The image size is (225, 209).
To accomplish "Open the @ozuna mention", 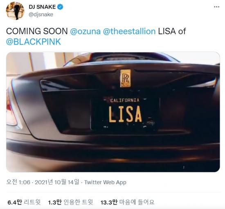I will tap(85, 31).
